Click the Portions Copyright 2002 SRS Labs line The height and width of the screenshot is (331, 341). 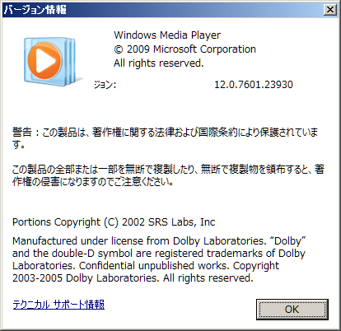tap(114, 222)
